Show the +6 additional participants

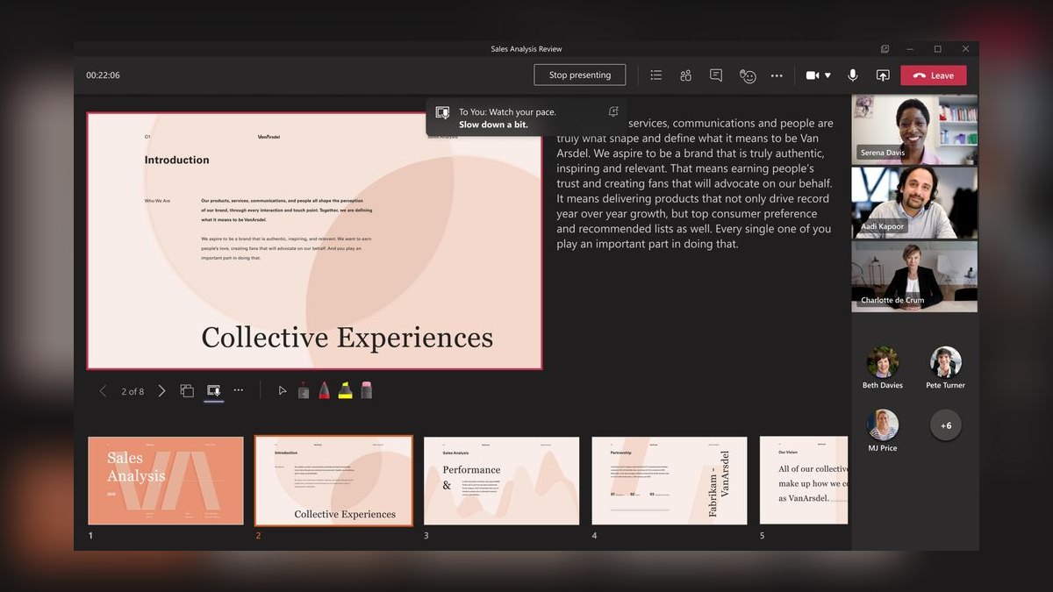click(946, 425)
